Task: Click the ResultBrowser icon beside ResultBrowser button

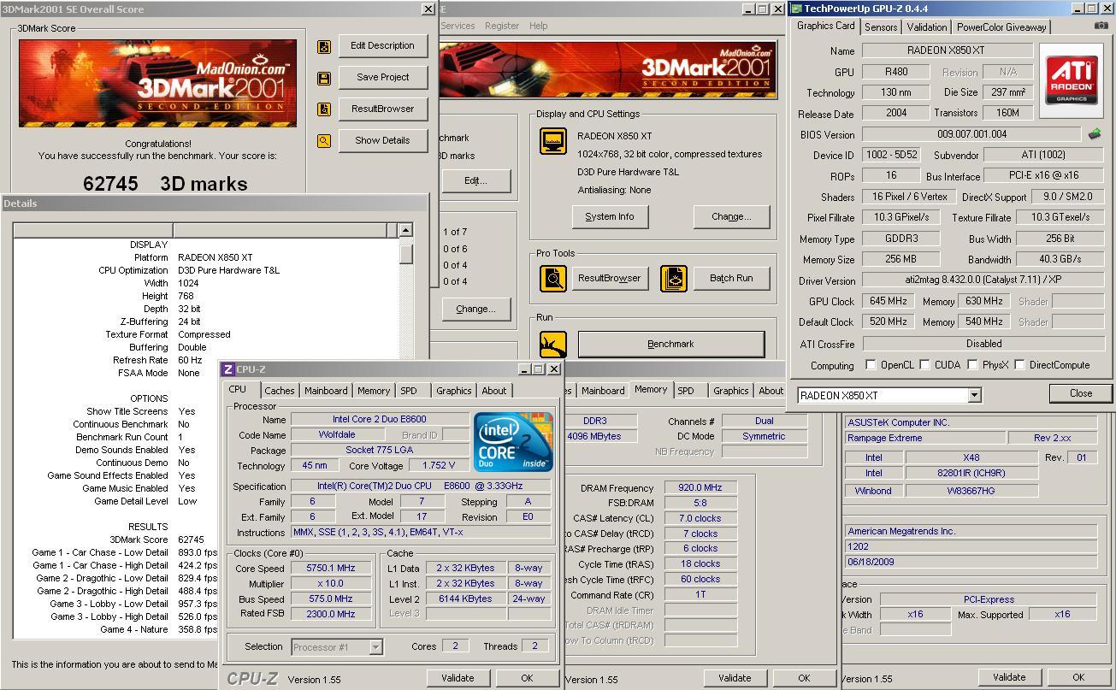Action: click(323, 109)
